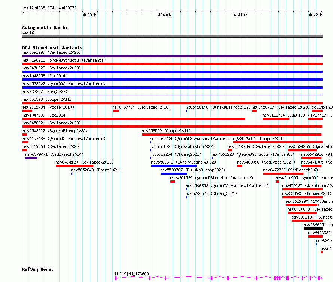Viewport: 333px width, 282px height.
Task: Click nsv4506658 (gnomADStructuralVariants) label
Action: pos(227,186)
